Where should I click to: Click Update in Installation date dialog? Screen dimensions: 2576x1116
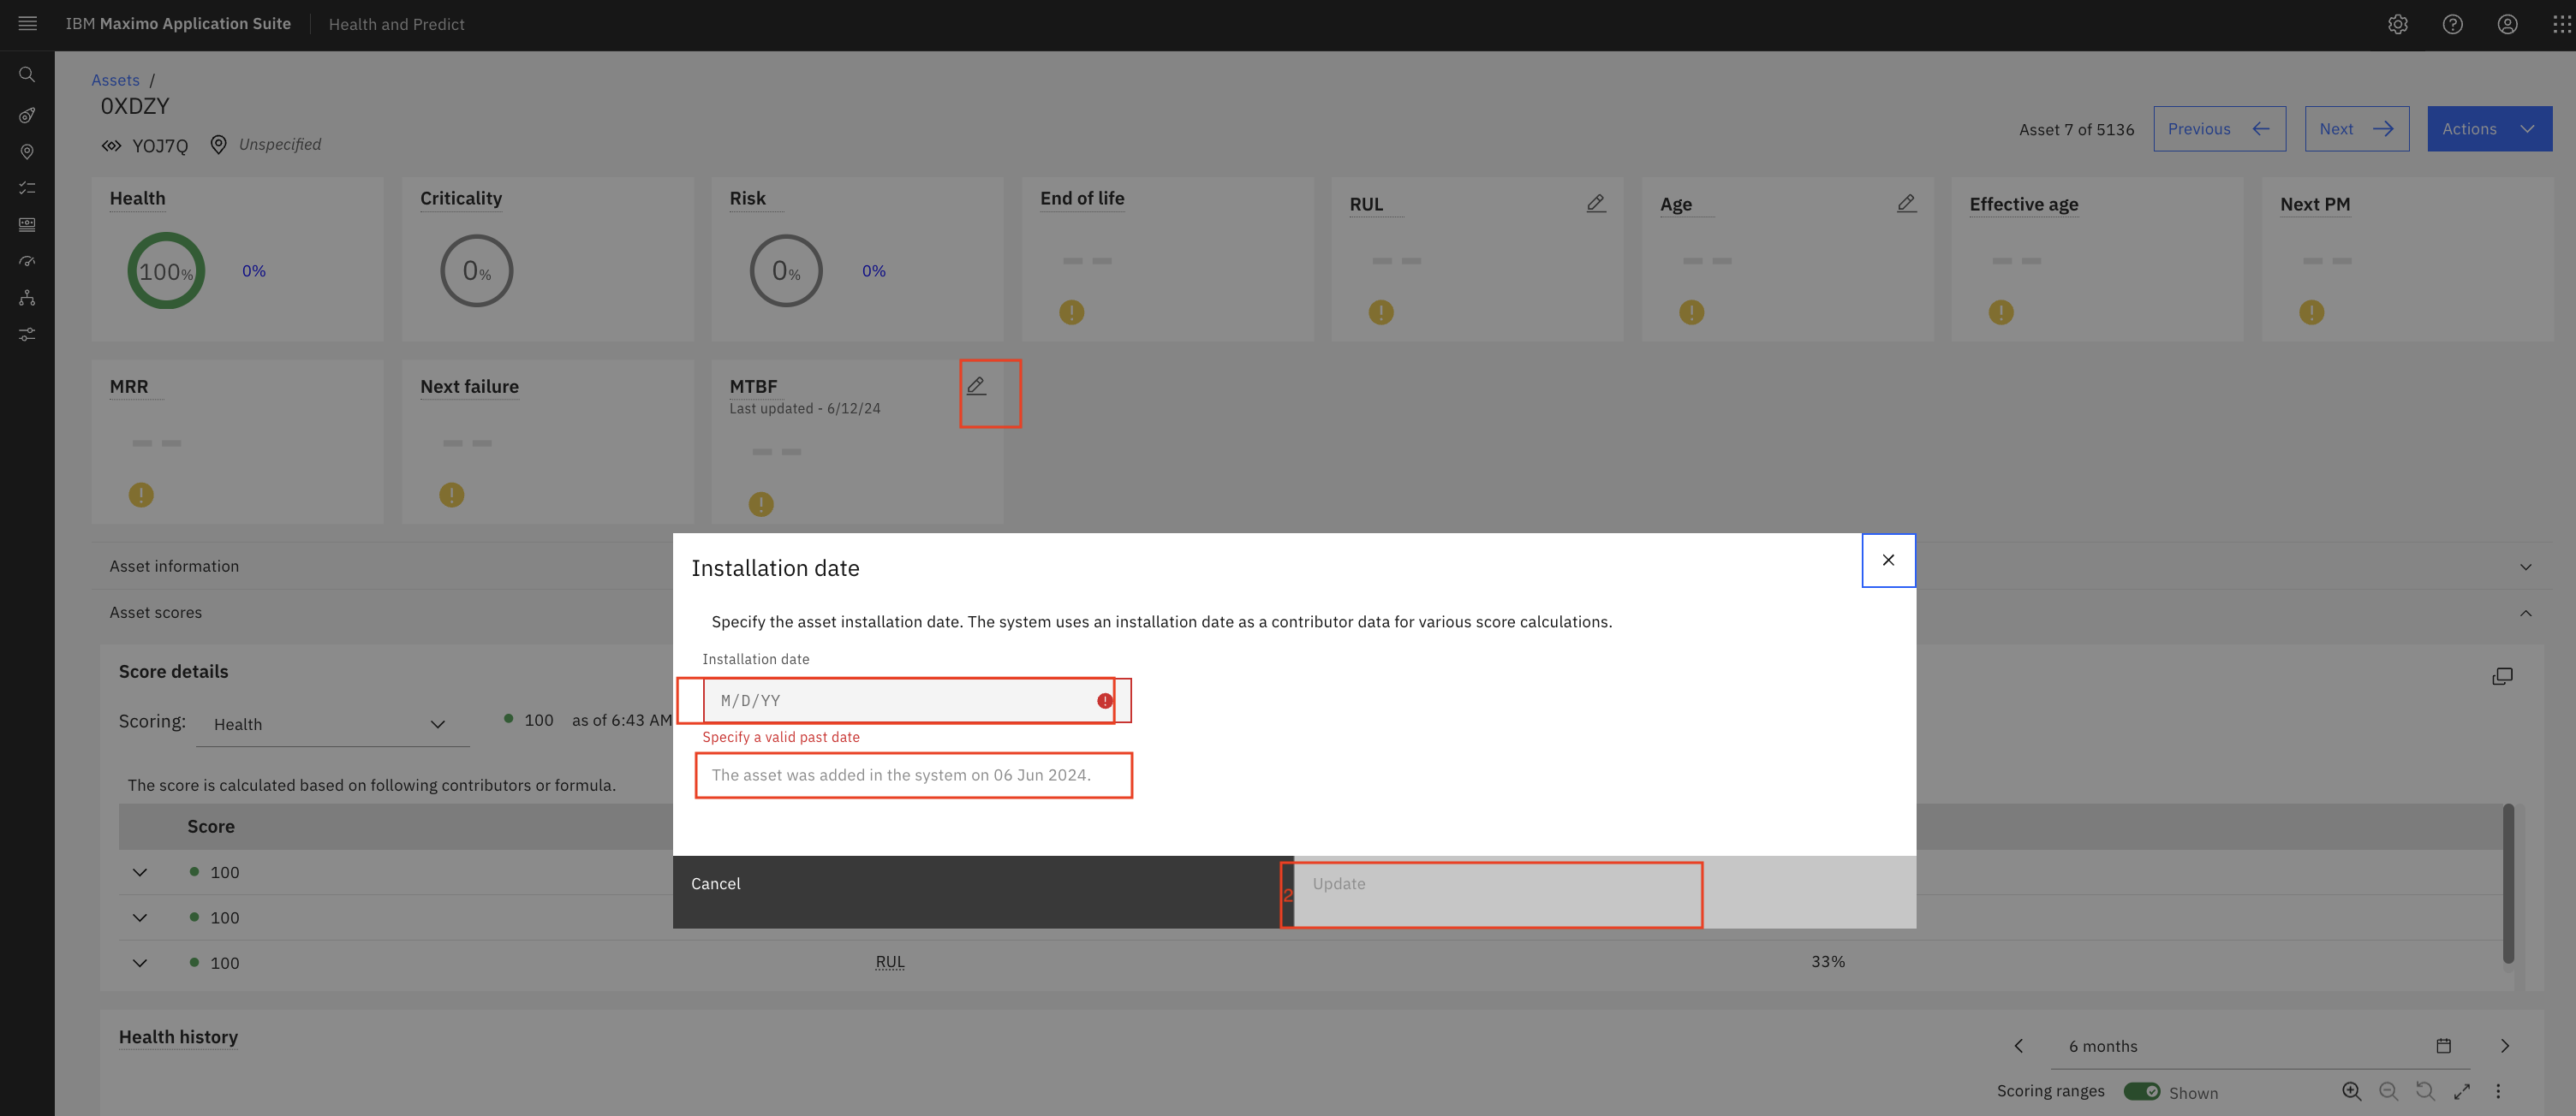pos(1605,891)
